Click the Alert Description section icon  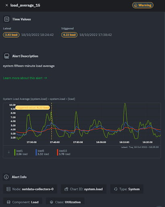point(6,56)
